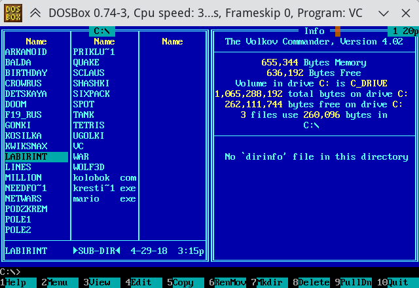
Task: Click the highlighted LABIRINT entry in file list
Action: pyautogui.click(x=37, y=157)
